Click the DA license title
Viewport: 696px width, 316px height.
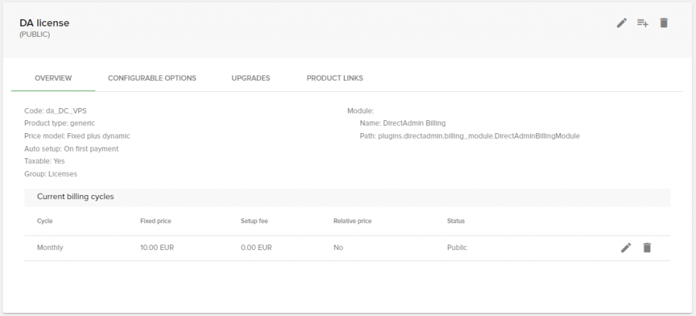[44, 23]
